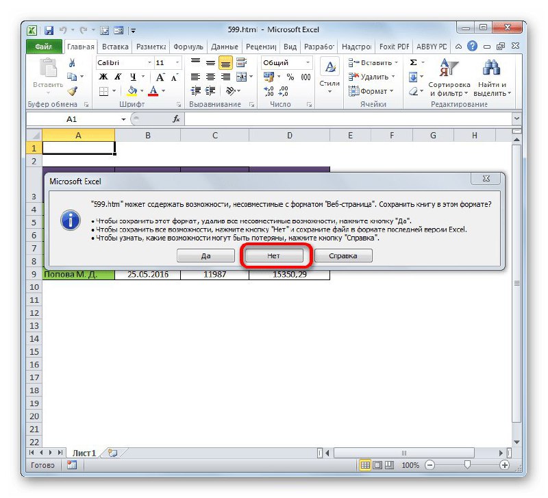This screenshot has width=548, height=498.
Task: Click Merge and Center icon
Action: [x=242, y=77]
